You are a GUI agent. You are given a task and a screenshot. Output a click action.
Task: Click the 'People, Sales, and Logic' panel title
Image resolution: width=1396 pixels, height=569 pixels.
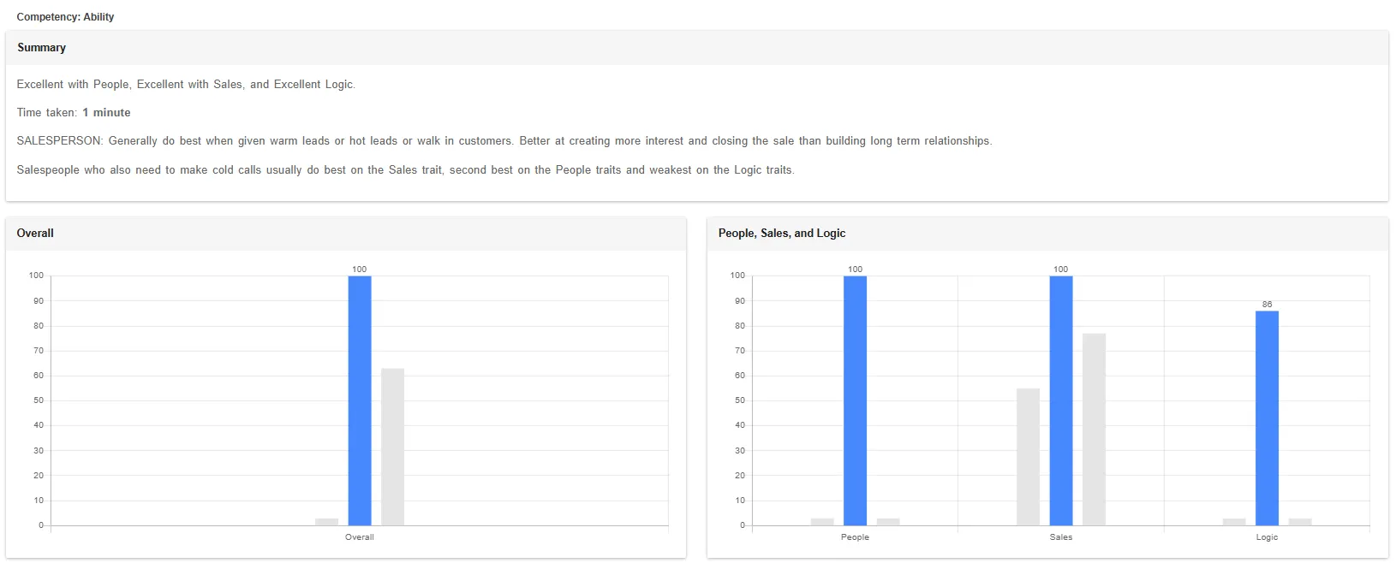point(781,234)
